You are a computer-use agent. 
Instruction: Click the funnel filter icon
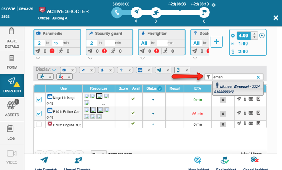click(208, 77)
